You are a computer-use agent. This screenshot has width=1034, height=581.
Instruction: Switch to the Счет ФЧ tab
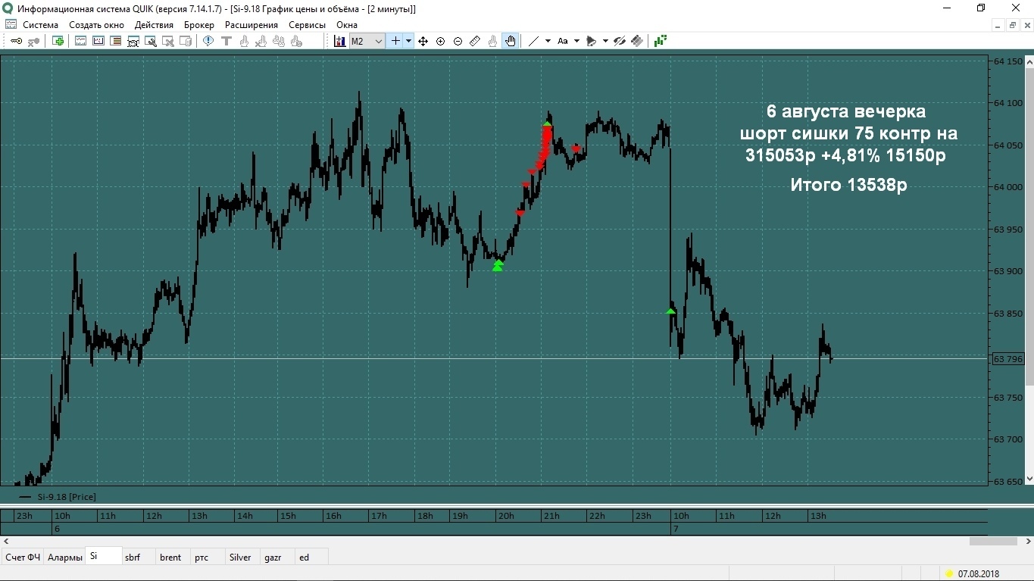point(23,557)
